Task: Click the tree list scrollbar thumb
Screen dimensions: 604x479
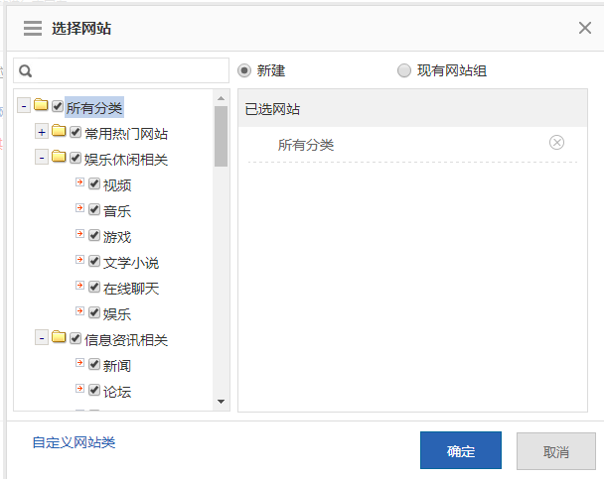Action: (x=222, y=137)
